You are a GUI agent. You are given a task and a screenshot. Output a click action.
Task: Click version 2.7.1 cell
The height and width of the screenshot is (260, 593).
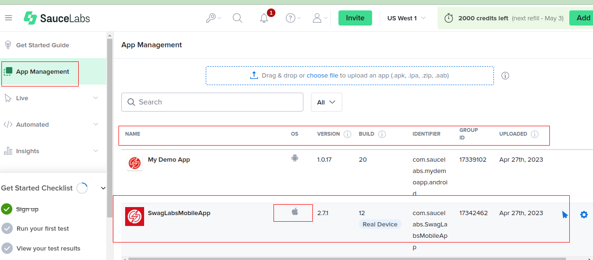(323, 213)
